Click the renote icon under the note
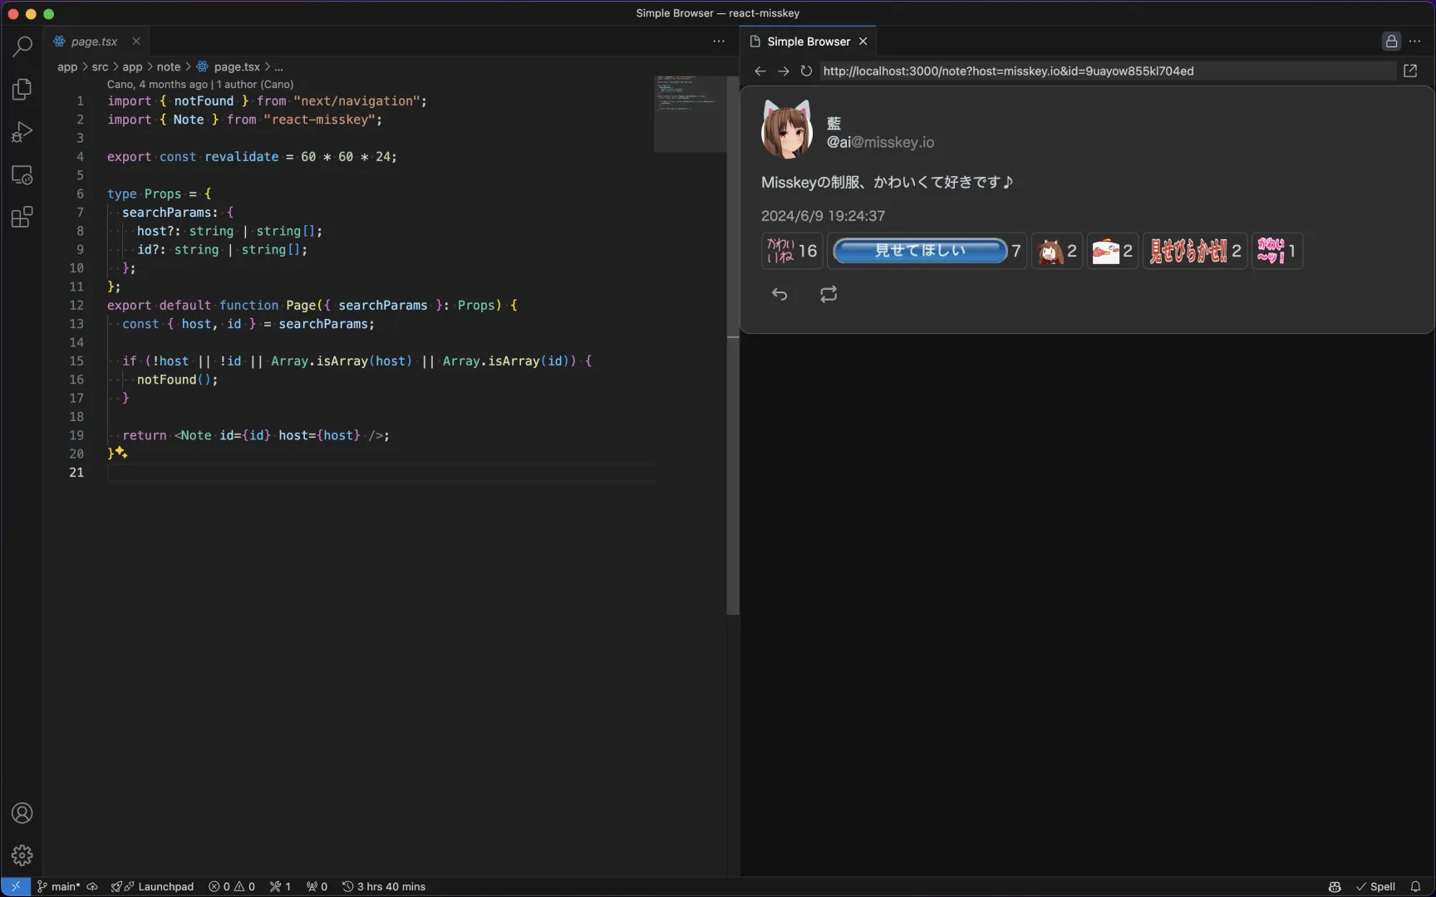The image size is (1436, 897). (829, 294)
